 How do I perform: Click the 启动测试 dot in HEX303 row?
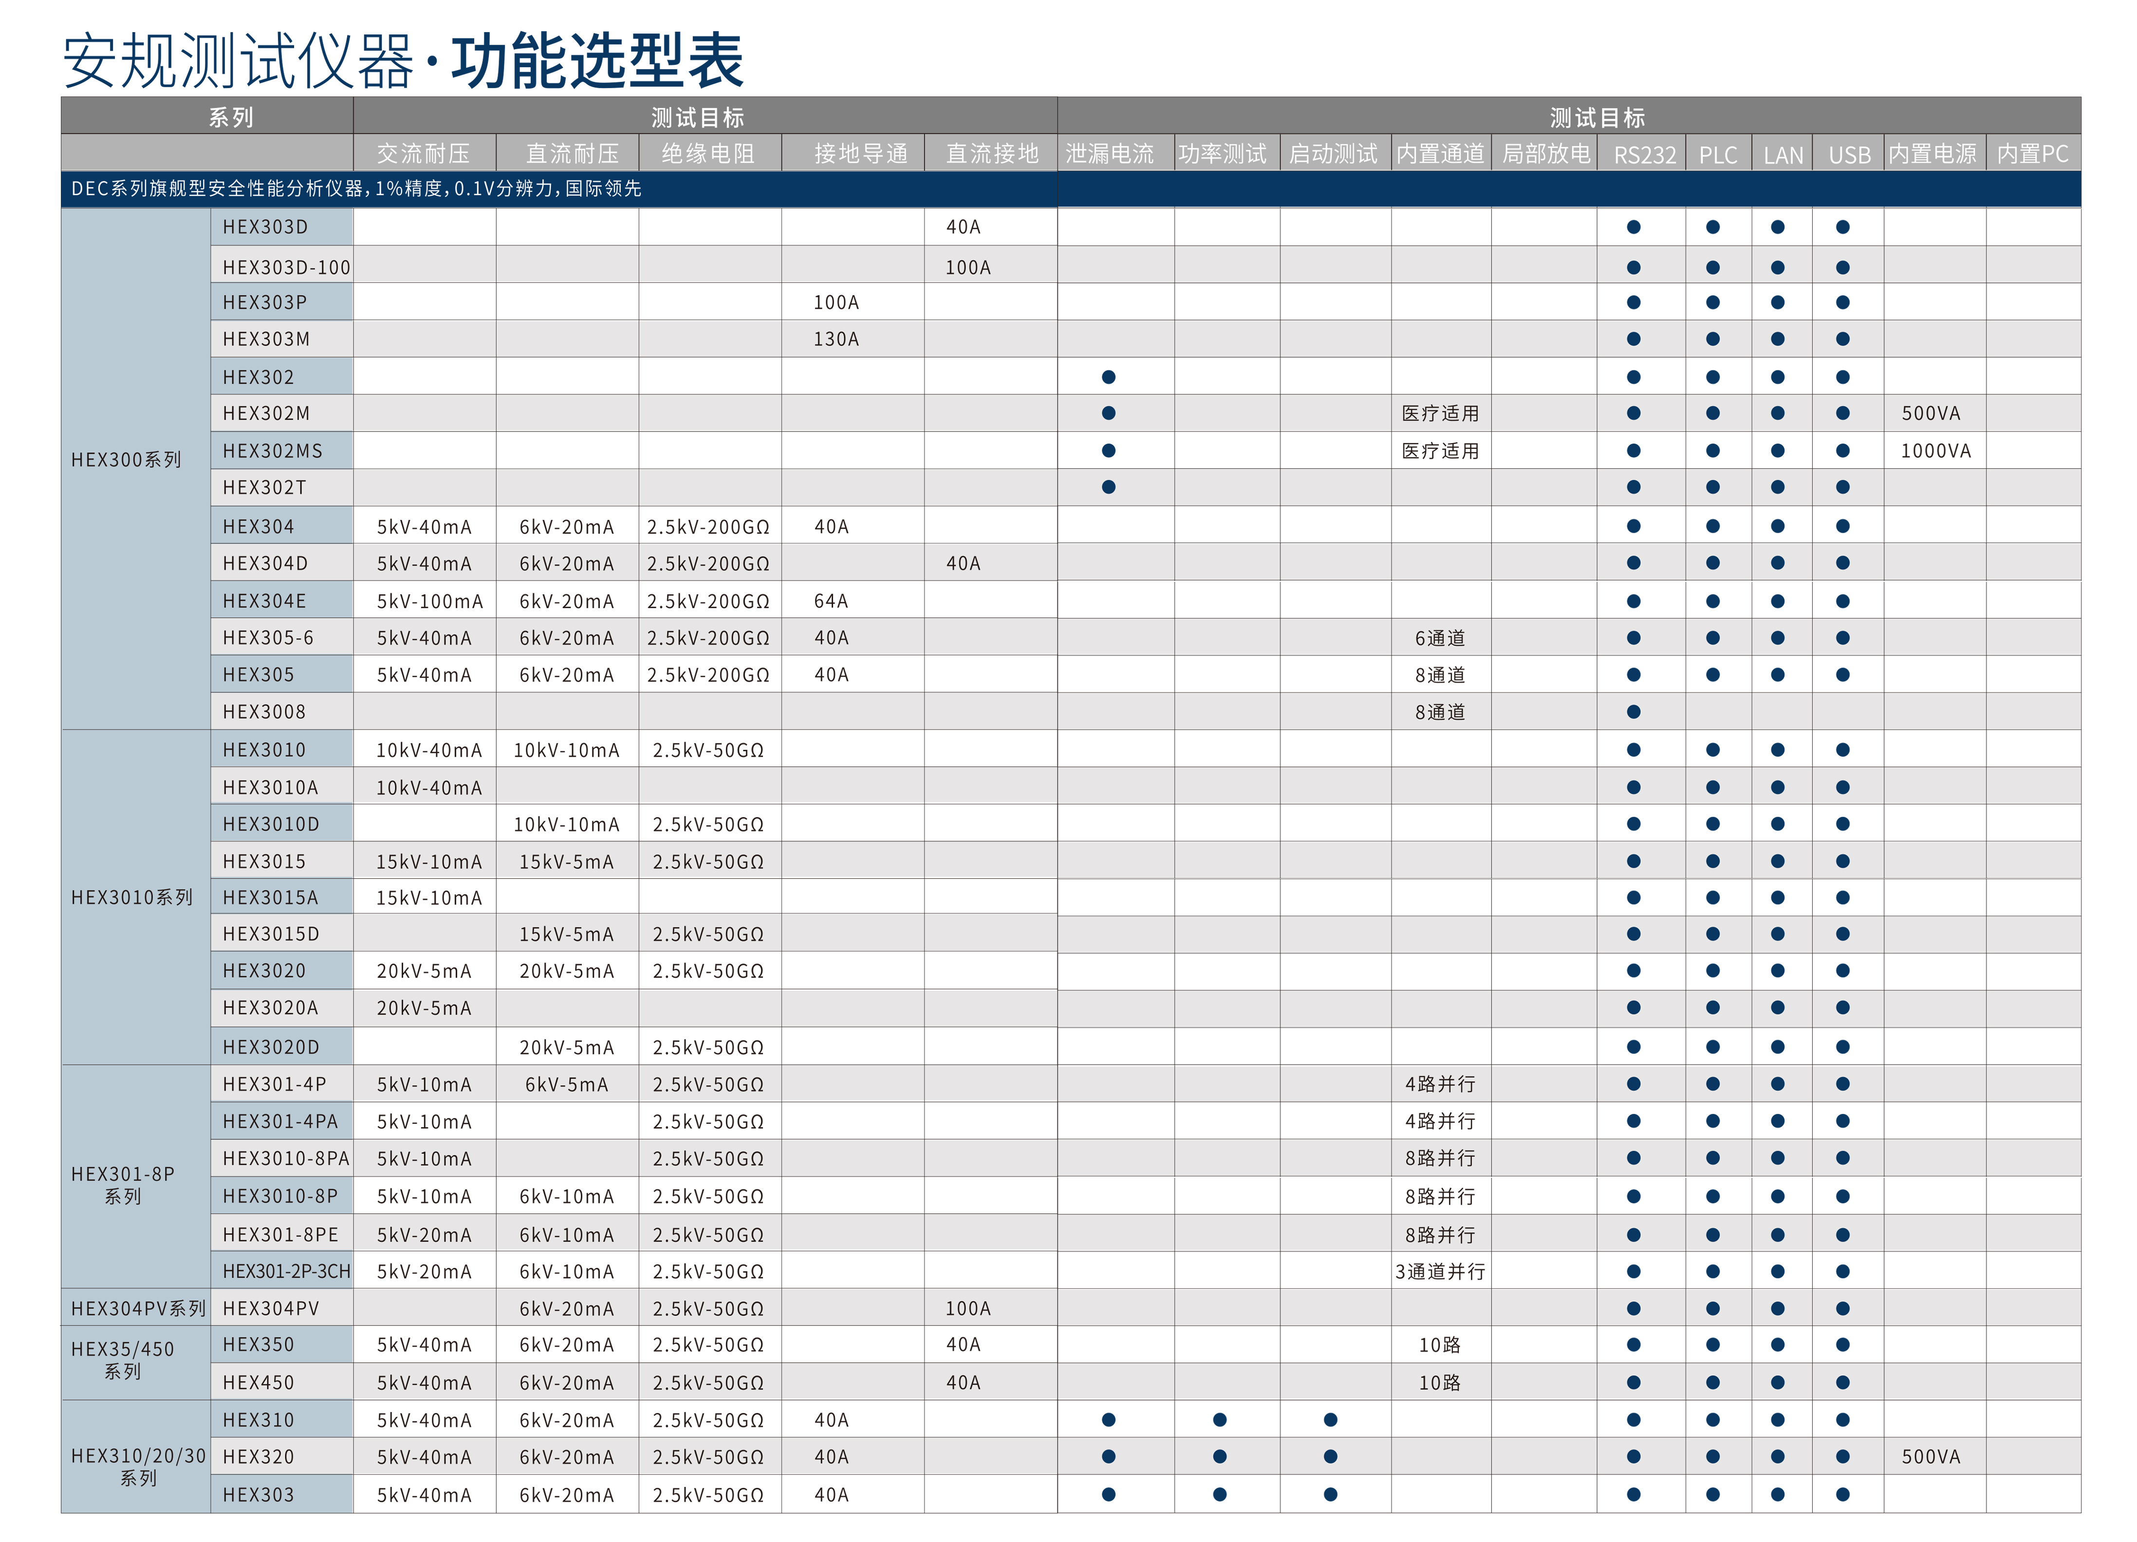[1330, 1495]
